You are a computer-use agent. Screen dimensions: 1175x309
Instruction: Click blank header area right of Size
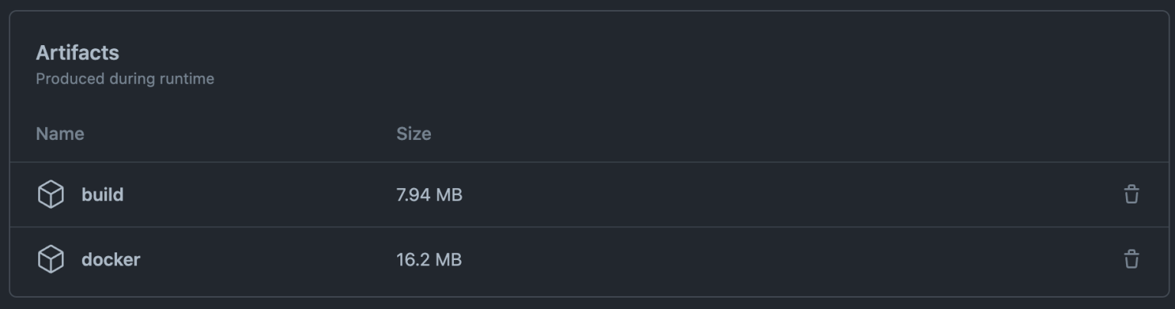point(765,134)
